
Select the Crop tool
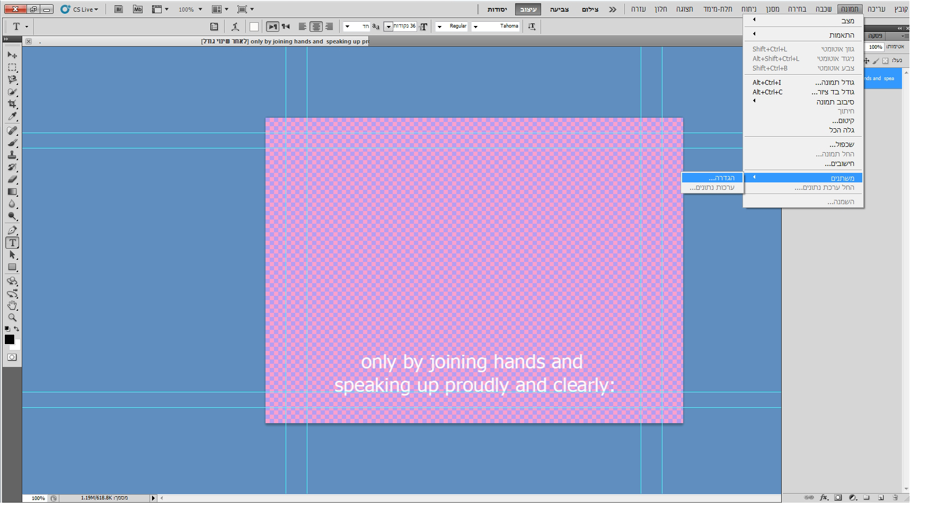click(12, 104)
